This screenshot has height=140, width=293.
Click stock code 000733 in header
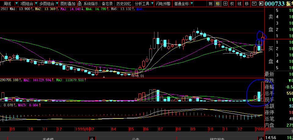tap(274, 4)
